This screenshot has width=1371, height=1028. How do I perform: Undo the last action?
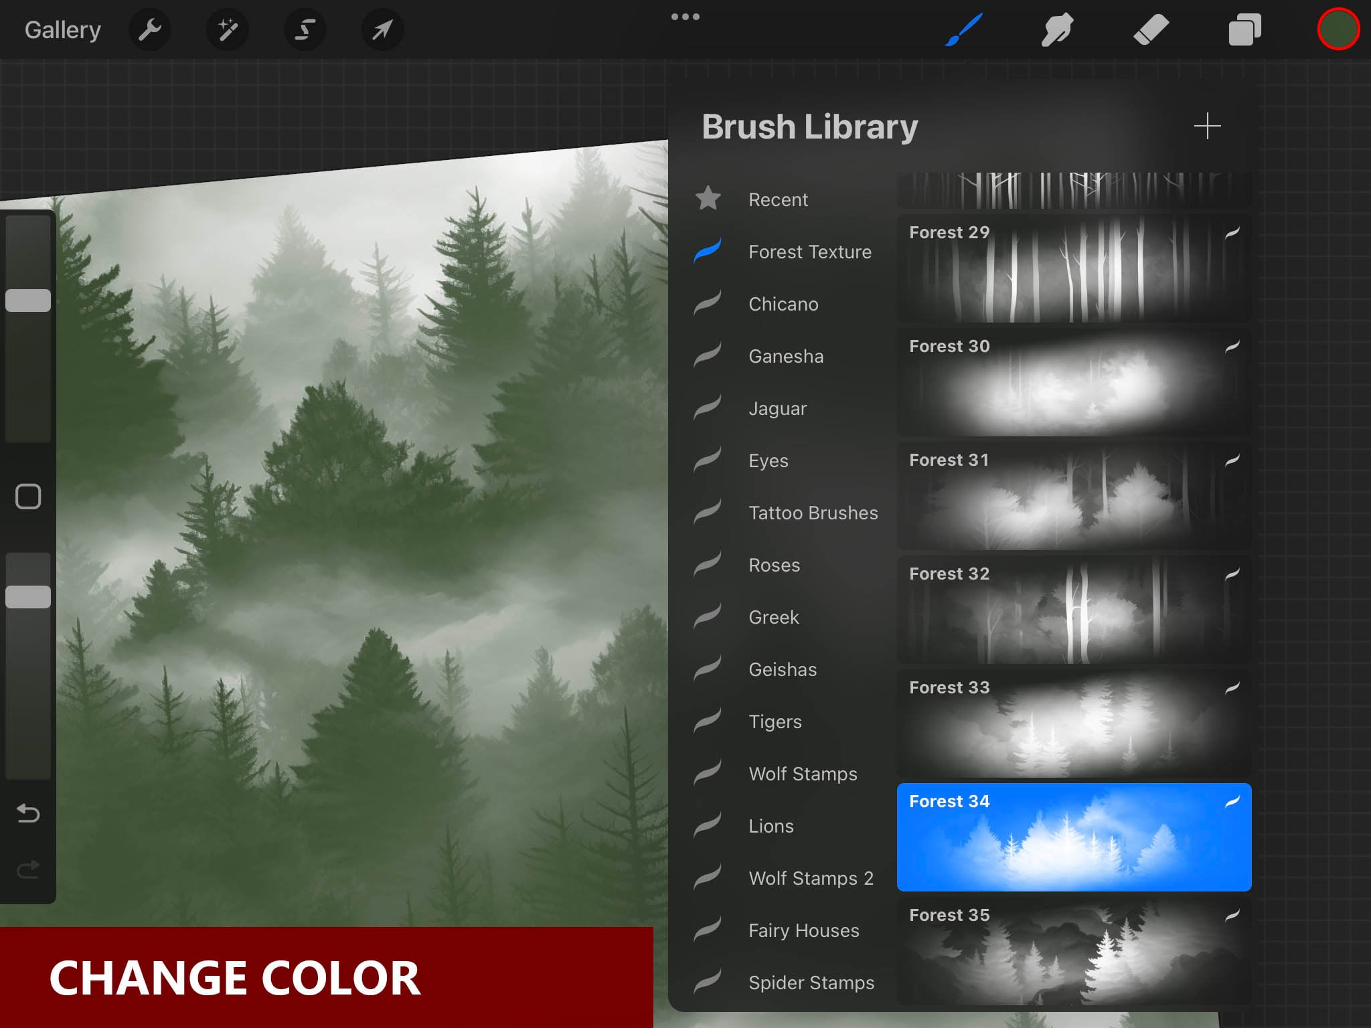pos(28,813)
